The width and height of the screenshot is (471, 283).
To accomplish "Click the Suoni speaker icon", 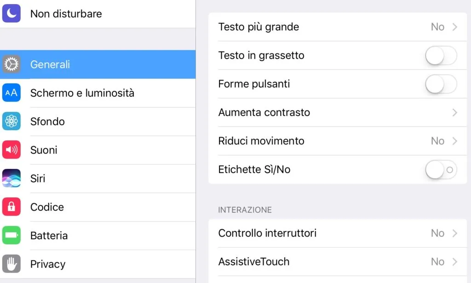I will pyautogui.click(x=11, y=150).
